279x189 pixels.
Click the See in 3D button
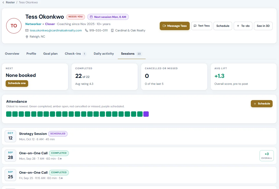(x=263, y=26)
